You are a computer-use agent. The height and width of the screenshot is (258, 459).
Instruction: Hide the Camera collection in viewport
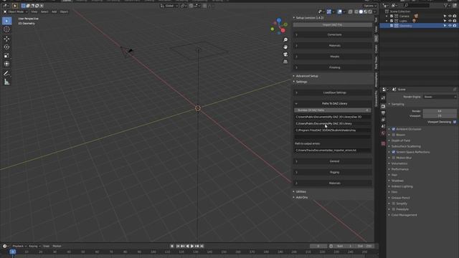pyautogui.click(x=450, y=16)
